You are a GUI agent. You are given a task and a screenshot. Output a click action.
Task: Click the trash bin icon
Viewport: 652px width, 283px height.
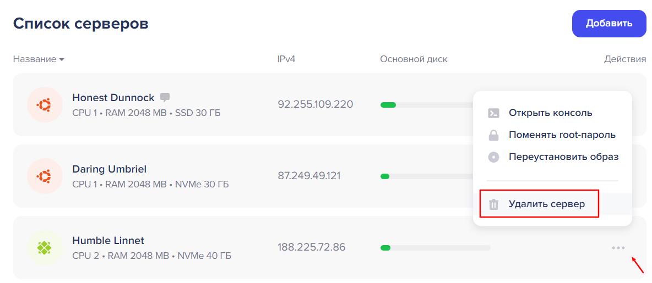coord(493,204)
